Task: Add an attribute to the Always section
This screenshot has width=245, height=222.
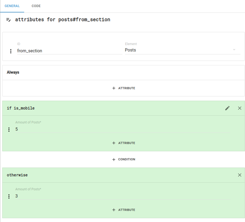Action: [x=123, y=88]
